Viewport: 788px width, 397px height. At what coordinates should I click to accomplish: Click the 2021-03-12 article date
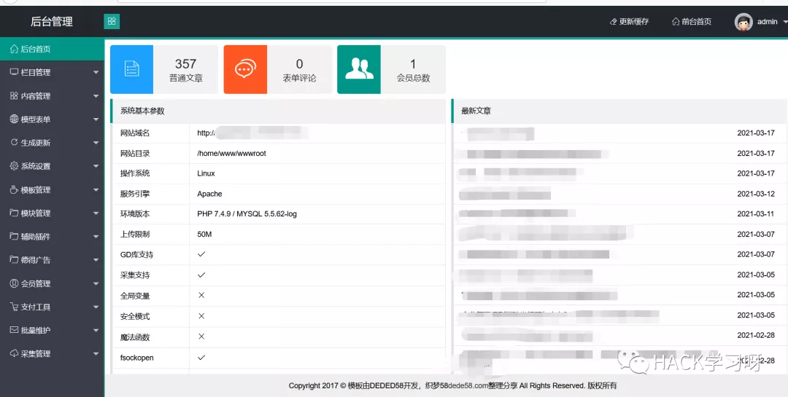click(x=756, y=194)
